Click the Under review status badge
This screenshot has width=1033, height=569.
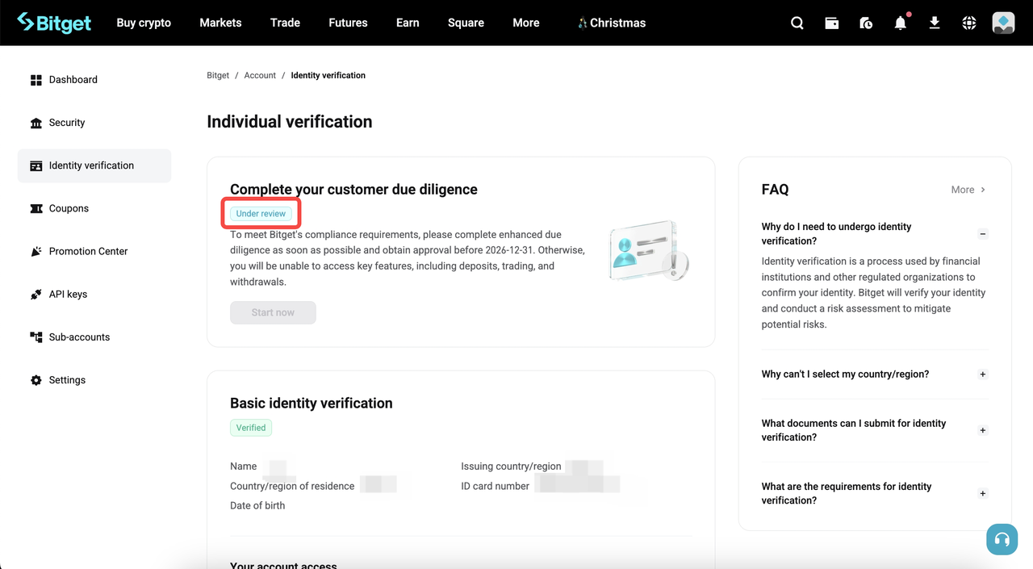coord(260,213)
